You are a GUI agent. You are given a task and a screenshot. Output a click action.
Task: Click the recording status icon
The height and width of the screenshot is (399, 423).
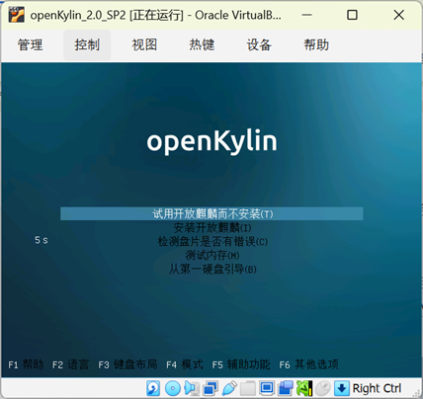tap(286, 388)
